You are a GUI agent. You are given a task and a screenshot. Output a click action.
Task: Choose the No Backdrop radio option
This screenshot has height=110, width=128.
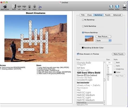pos(83,20)
